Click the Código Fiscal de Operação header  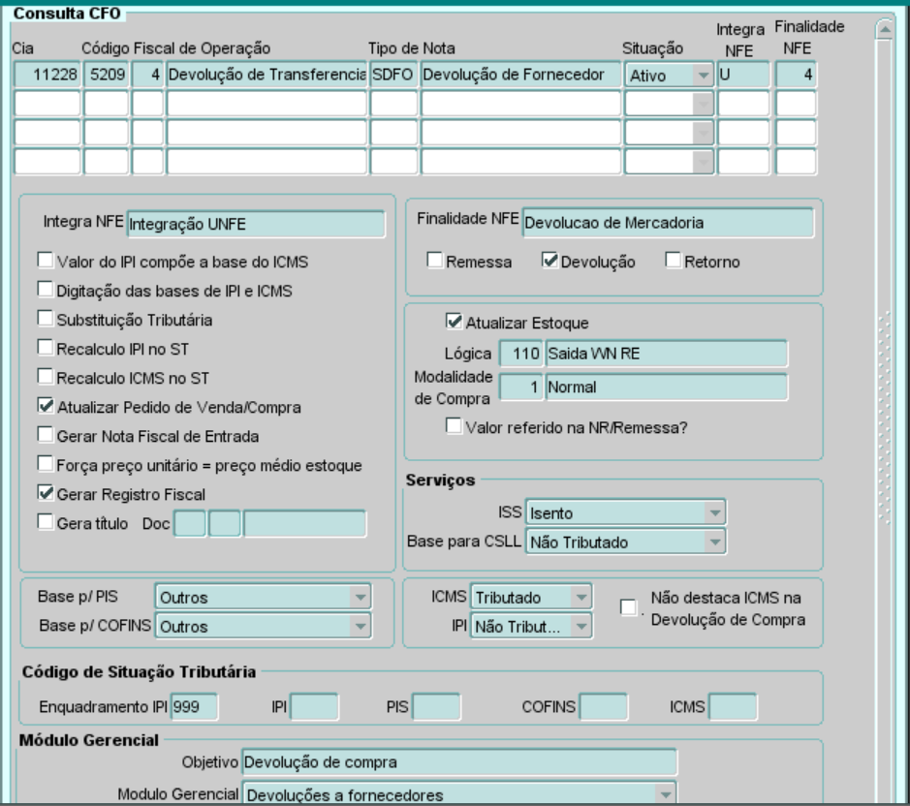175,48
